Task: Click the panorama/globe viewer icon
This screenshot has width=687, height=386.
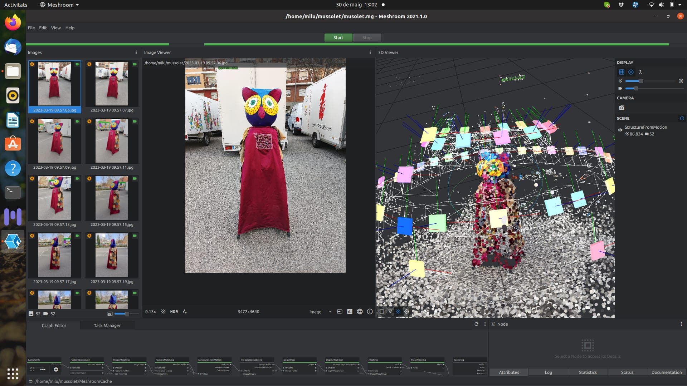Action: [360, 312]
